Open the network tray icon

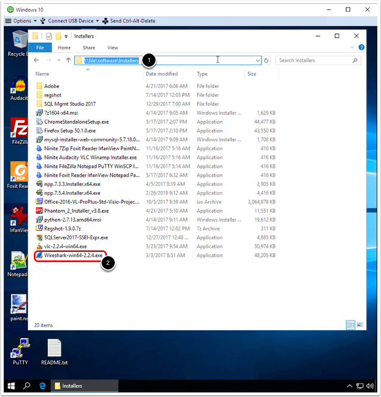[x=360, y=386]
